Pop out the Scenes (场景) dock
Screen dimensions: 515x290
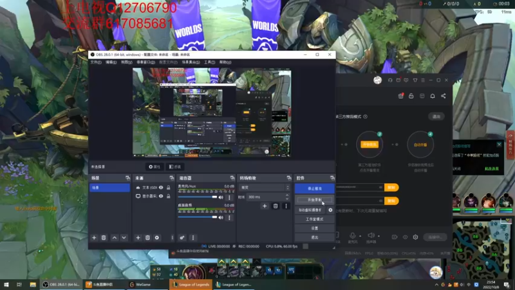[127, 178]
